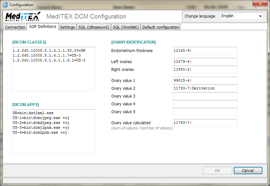Click the Ovary value 1 field

click(205, 80)
